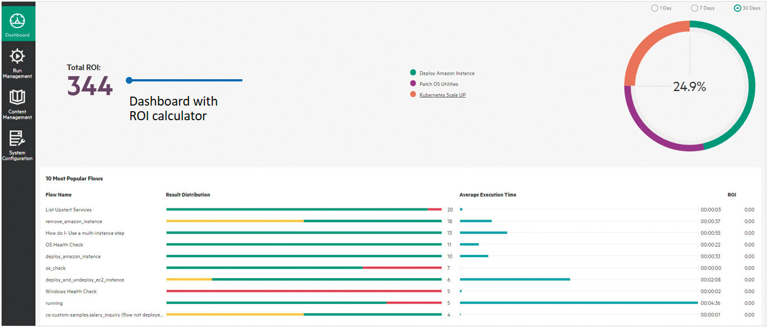Click the running flow execution time bar
Image resolution: width=768 pixels, height=328 pixels.
click(x=578, y=303)
